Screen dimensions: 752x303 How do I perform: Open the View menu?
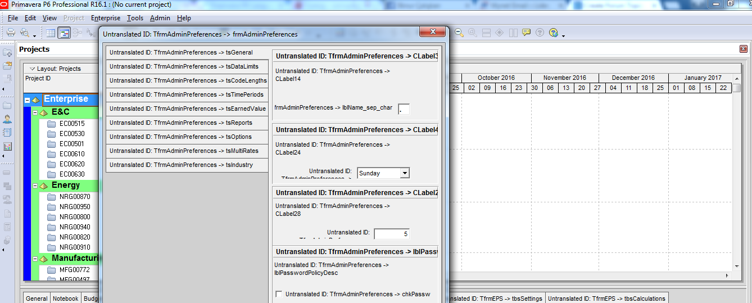49,18
